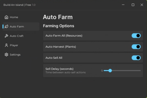This screenshot has height=98, width=147.
Task: Click 'Time between auto-sell actions' description
Action: (x=66, y=72)
